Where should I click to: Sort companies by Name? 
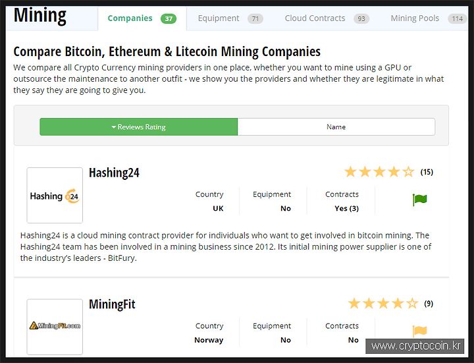tap(336, 126)
